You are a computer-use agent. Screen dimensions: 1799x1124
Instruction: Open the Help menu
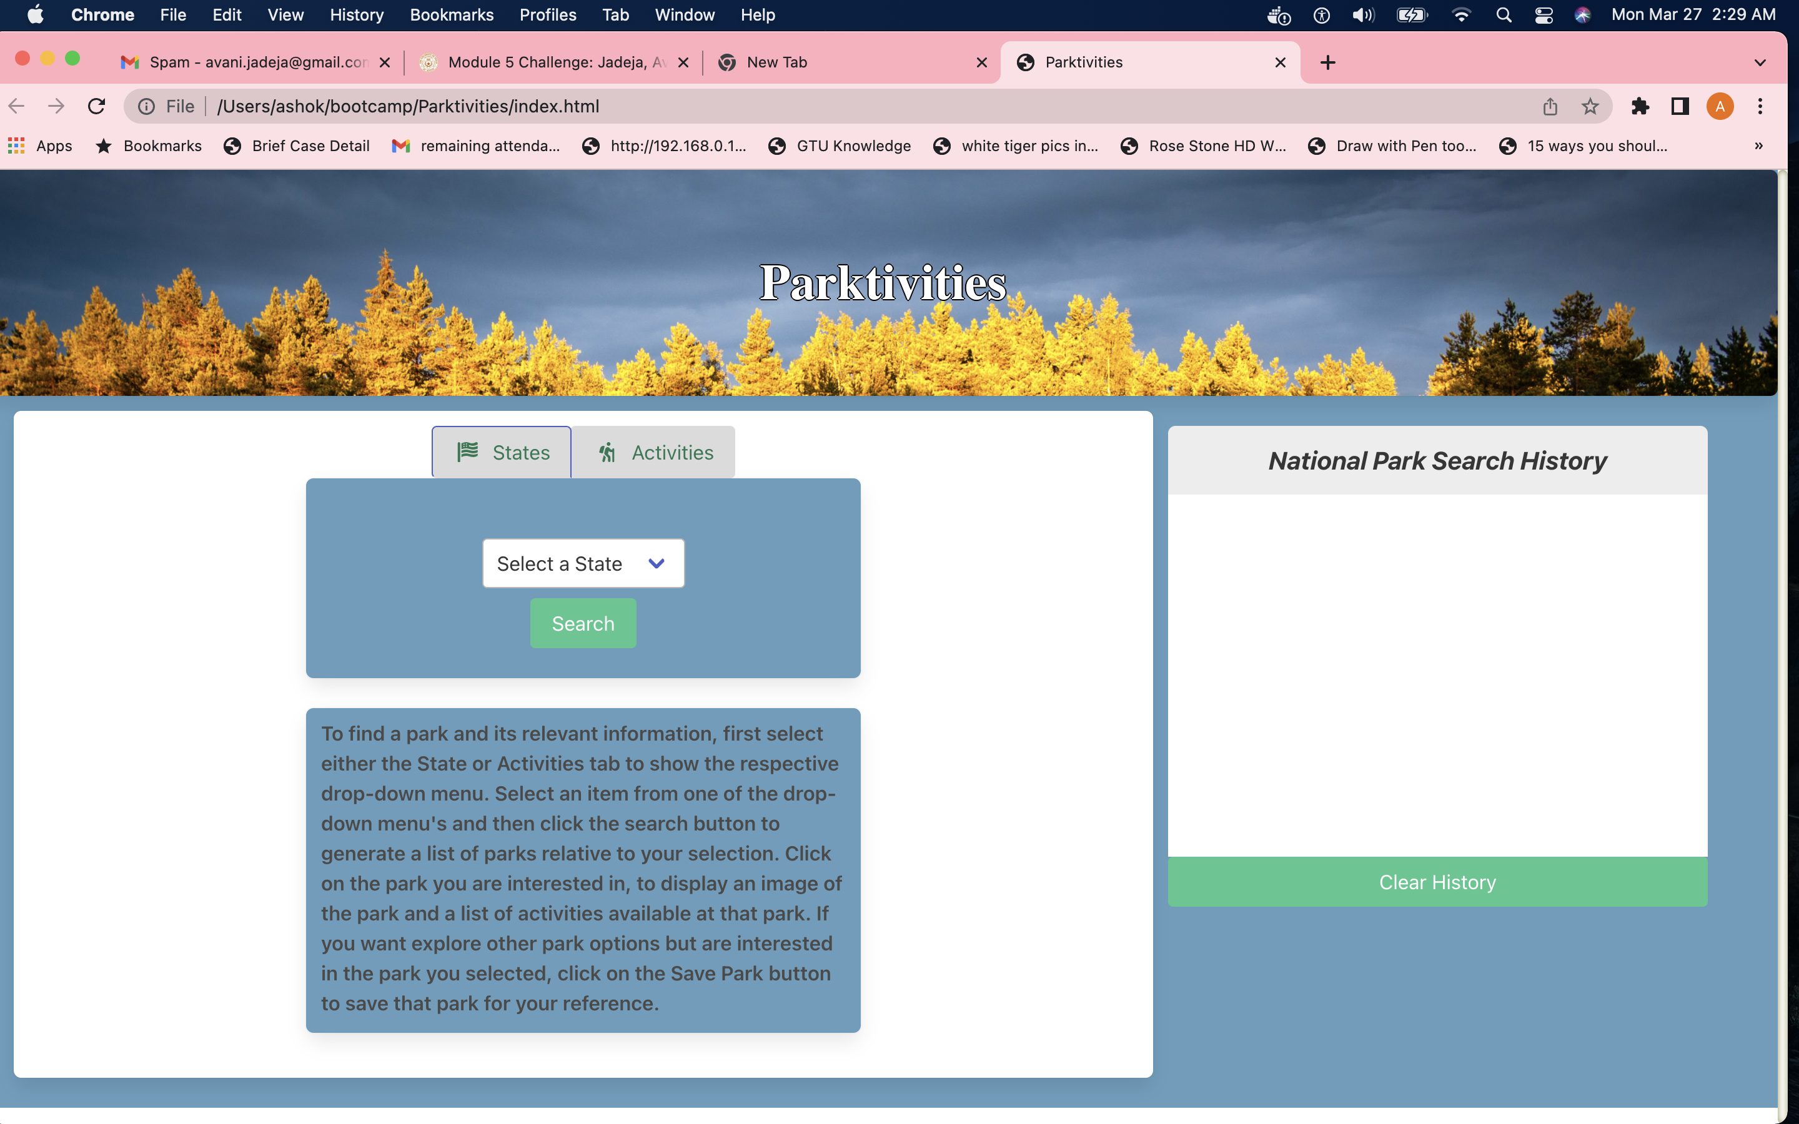coord(758,15)
